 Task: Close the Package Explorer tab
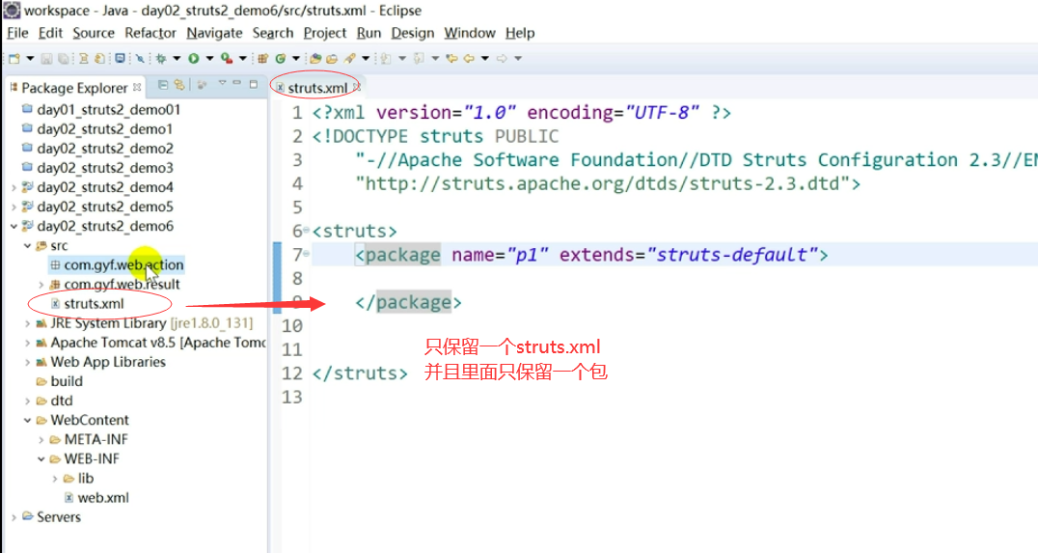pos(137,87)
